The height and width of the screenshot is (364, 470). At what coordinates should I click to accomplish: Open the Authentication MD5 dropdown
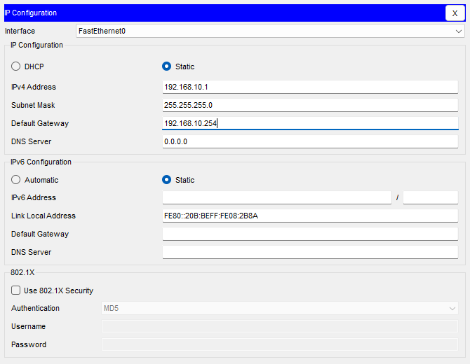click(280, 308)
